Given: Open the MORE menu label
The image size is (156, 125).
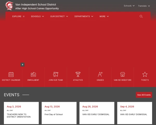Looking at the screenshot, I should tap(102, 16).
